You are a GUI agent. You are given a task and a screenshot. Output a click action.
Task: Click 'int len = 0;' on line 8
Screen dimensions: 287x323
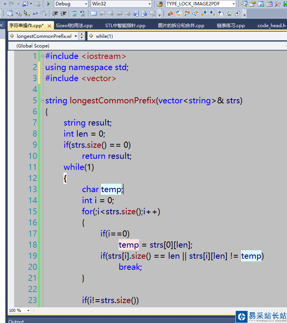(x=84, y=134)
